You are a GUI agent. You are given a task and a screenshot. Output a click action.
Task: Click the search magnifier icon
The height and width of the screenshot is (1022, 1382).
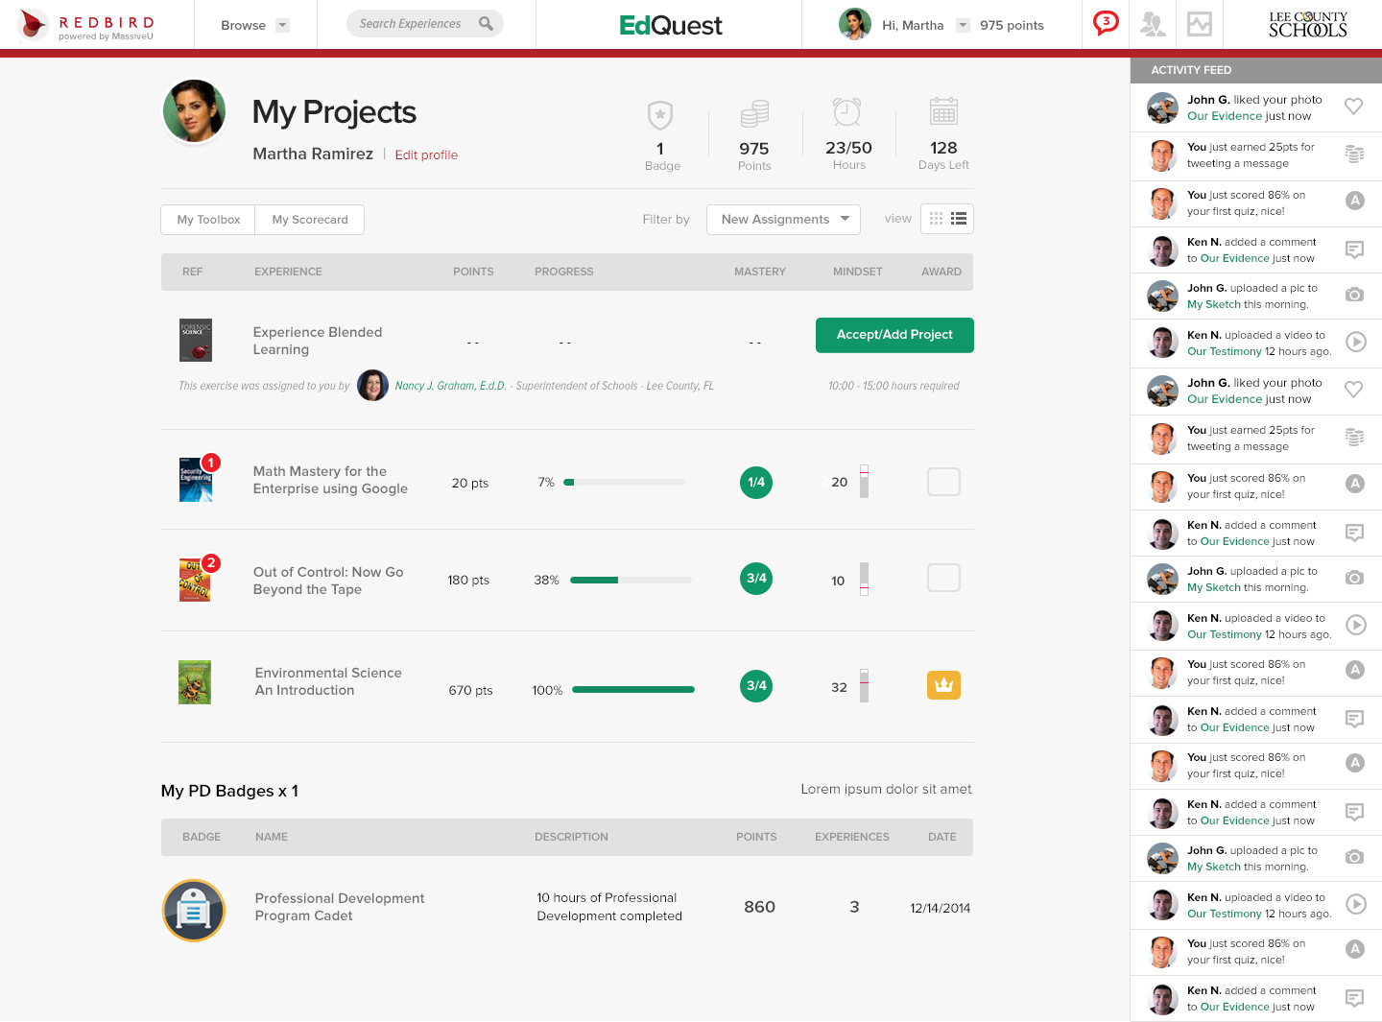(487, 24)
